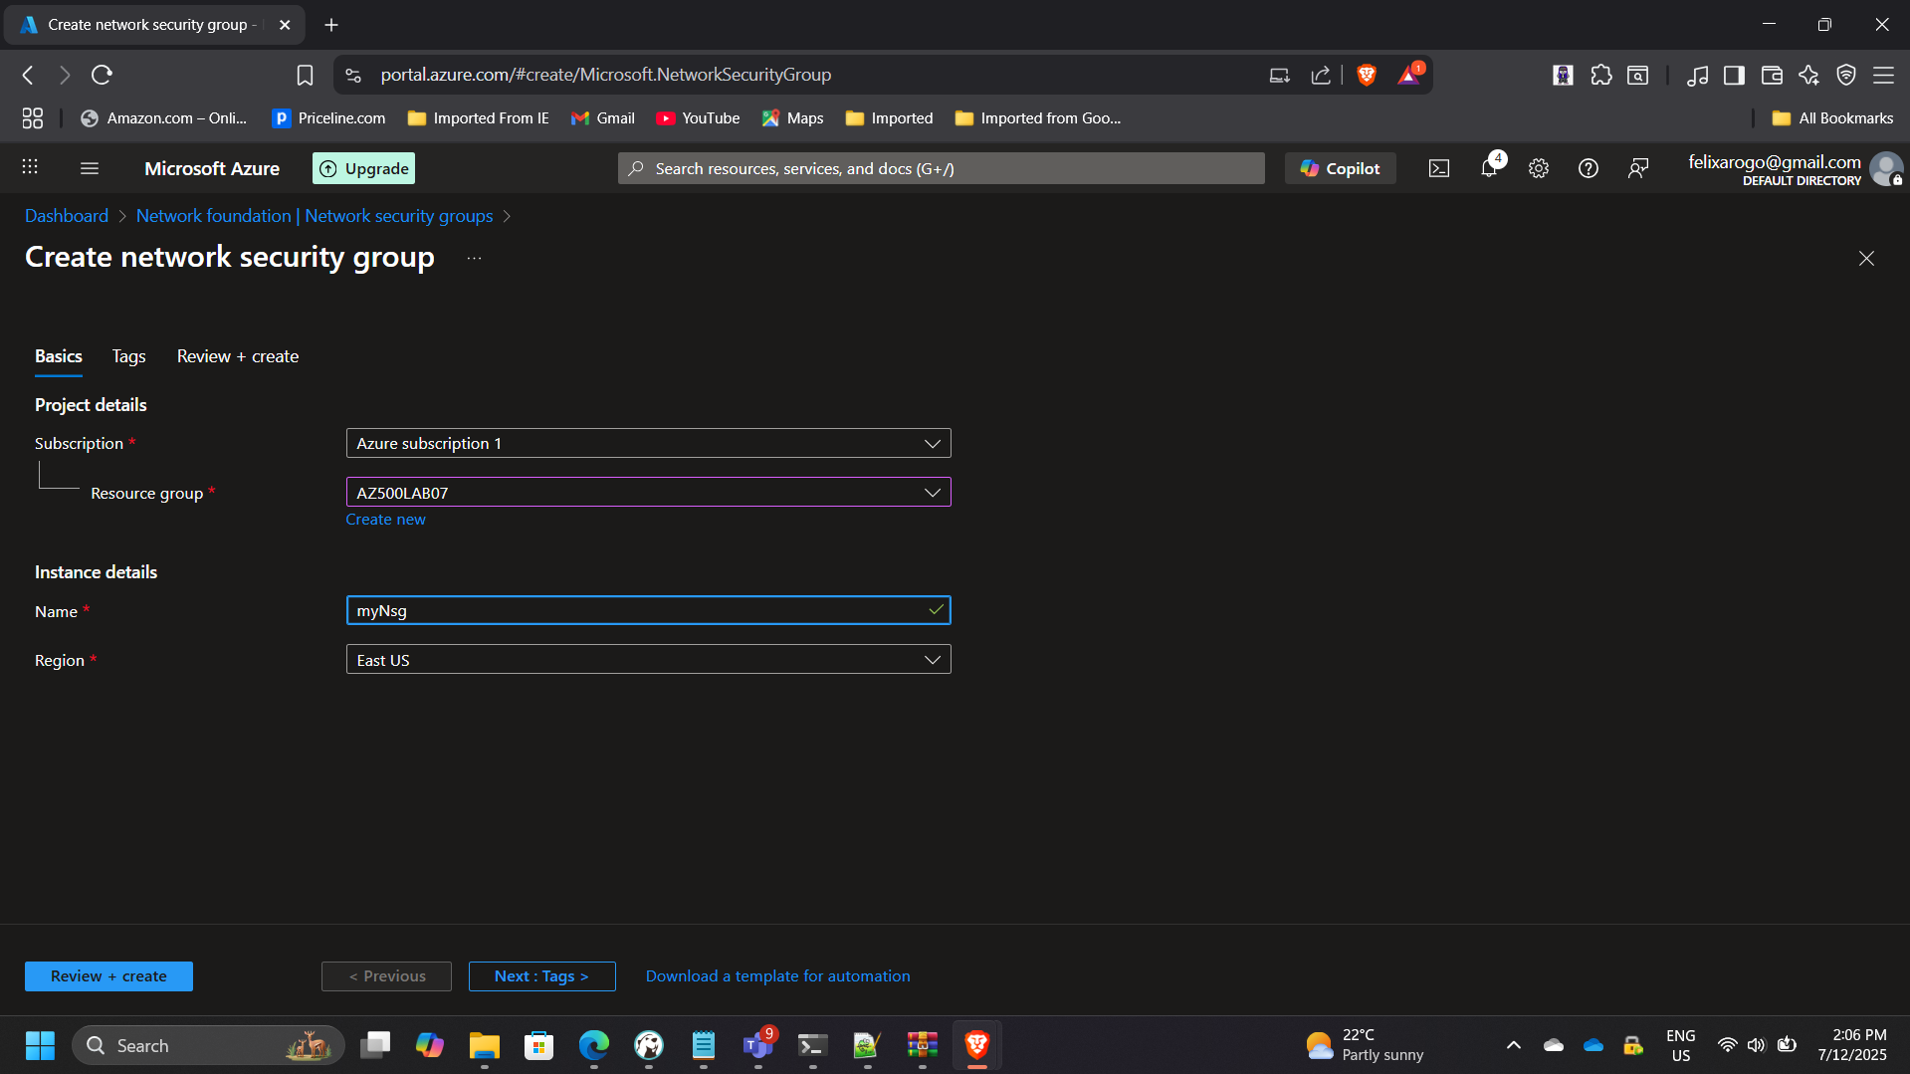
Task: Click the Next : Tags button
Action: [541, 976]
